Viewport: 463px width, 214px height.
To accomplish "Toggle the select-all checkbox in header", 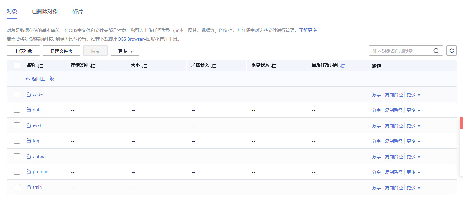I will tap(17, 66).
